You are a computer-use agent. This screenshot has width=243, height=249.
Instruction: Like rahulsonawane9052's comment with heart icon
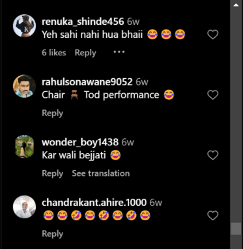pos(212,95)
